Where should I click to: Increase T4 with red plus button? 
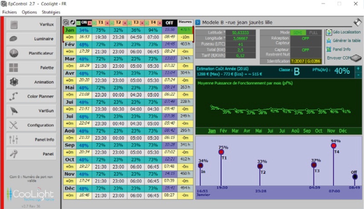[160, 23]
